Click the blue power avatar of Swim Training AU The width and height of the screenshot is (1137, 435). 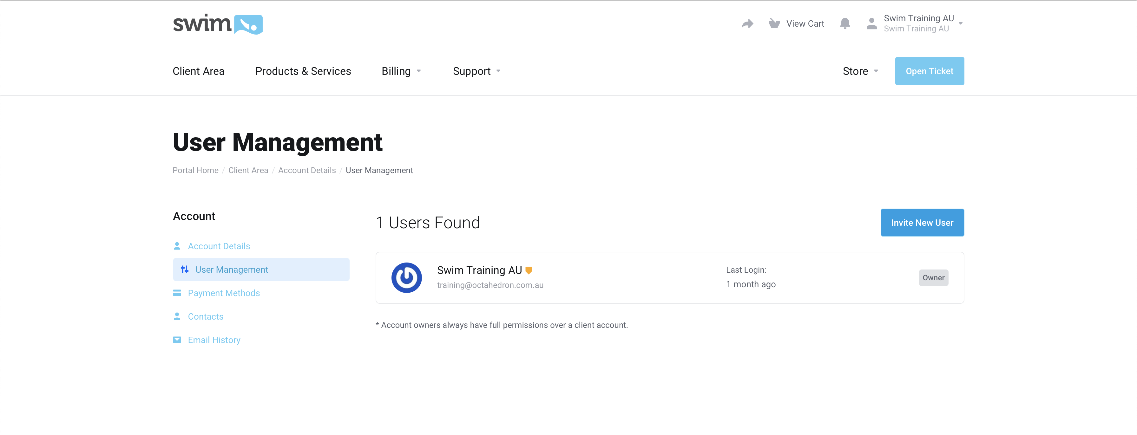pos(406,277)
